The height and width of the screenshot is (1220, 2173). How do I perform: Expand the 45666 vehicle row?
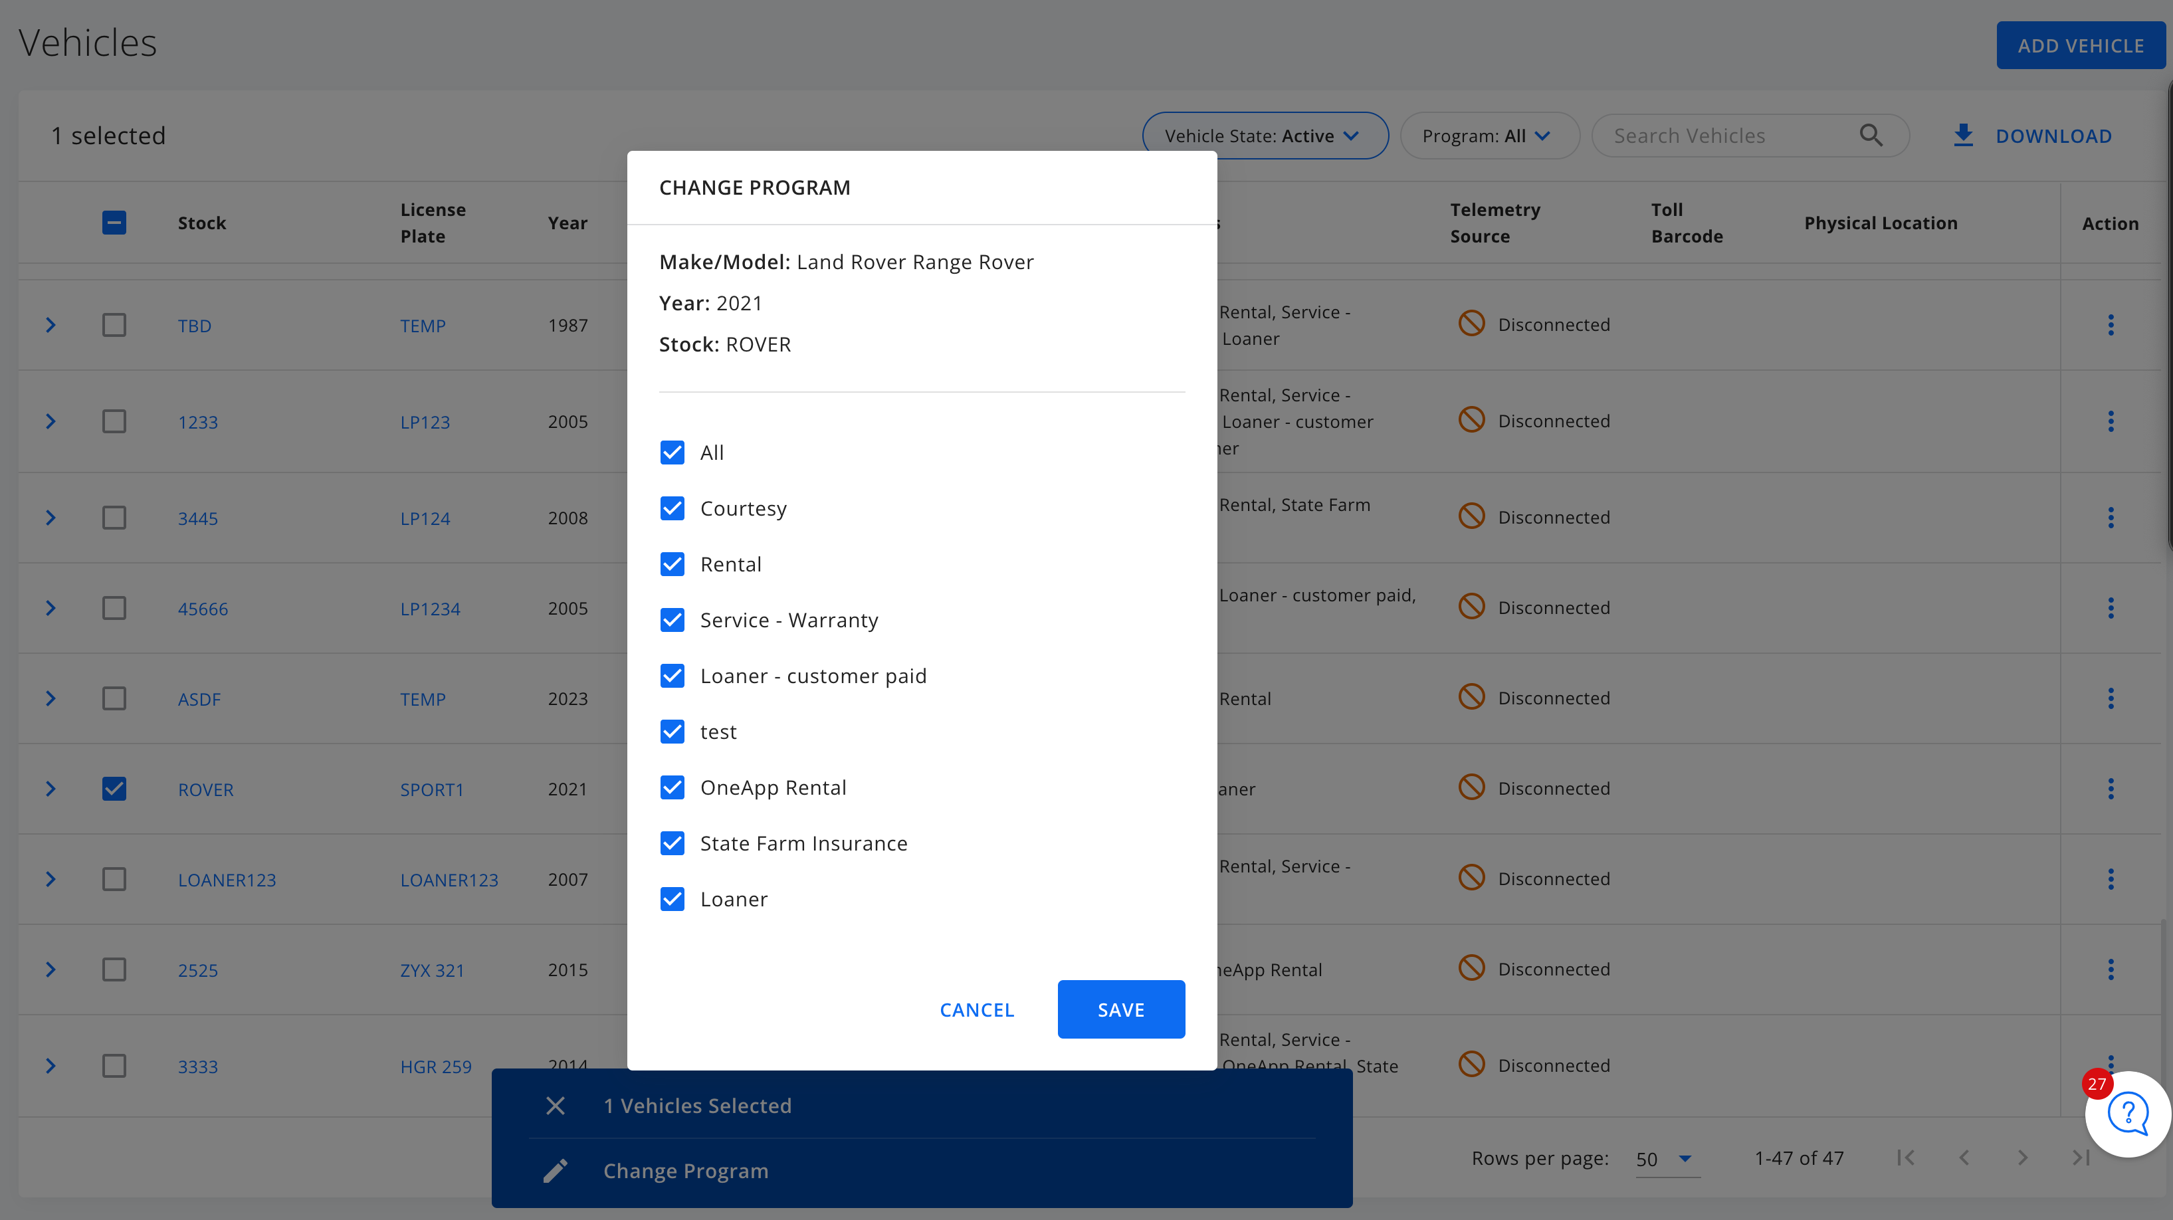click(51, 607)
